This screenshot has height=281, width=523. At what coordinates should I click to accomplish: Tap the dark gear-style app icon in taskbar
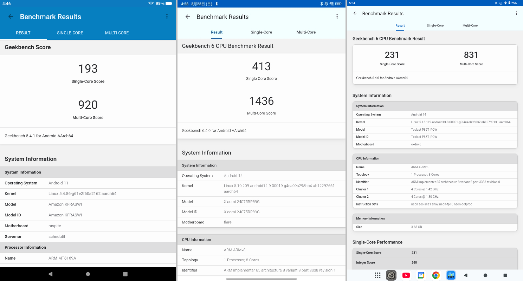tap(391, 275)
